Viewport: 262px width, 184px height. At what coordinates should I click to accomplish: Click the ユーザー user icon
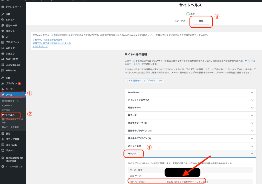[3, 89]
